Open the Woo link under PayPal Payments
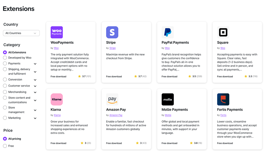Screen dimensions: 267x151 click(x=167, y=48)
